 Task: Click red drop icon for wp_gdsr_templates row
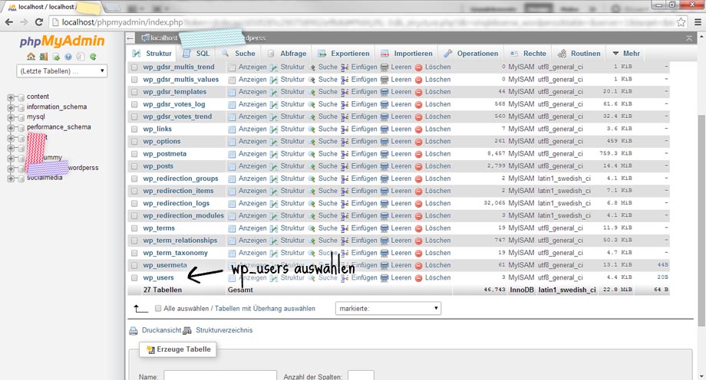point(418,92)
